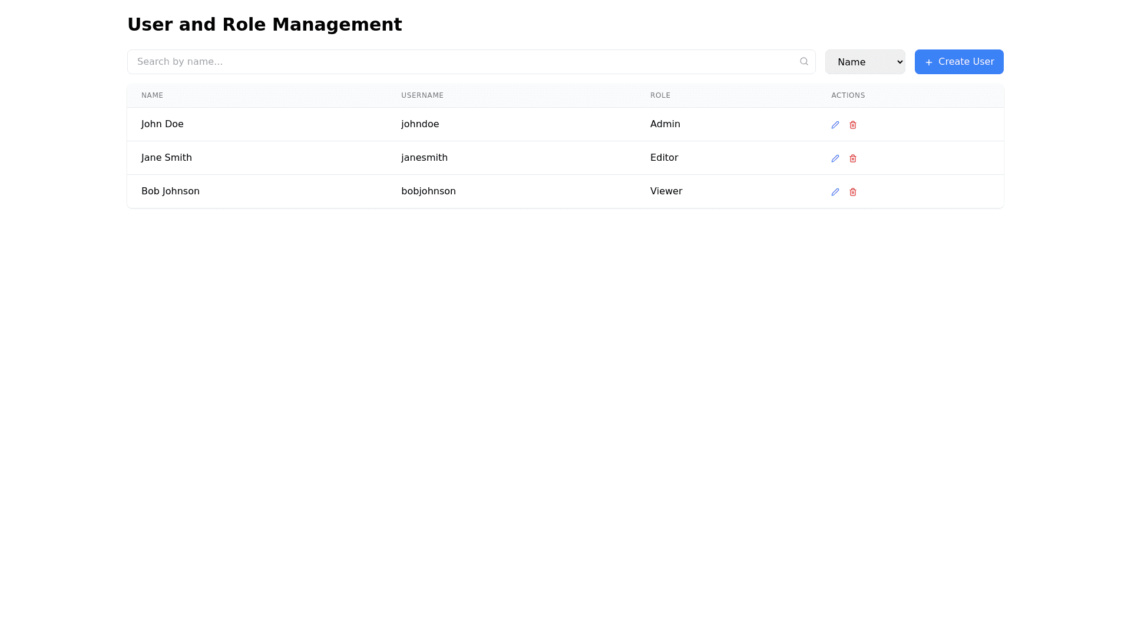The image size is (1131, 636).
Task: Click the ACTIONS column header
Action: click(848, 95)
